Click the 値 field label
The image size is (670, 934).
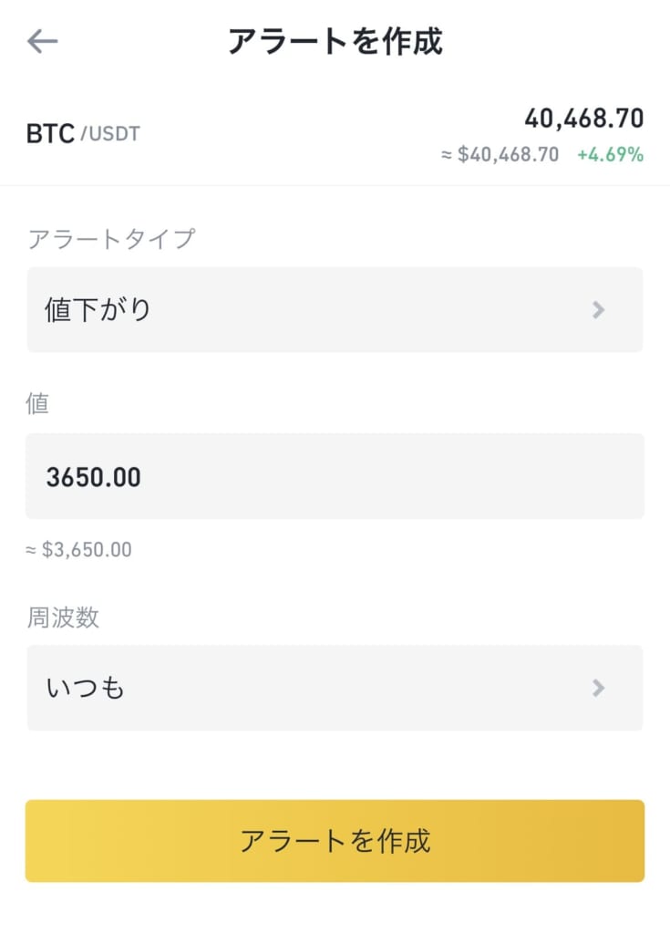37,403
